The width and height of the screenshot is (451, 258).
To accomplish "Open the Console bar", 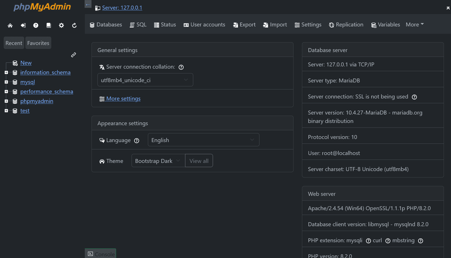I will tap(101, 254).
